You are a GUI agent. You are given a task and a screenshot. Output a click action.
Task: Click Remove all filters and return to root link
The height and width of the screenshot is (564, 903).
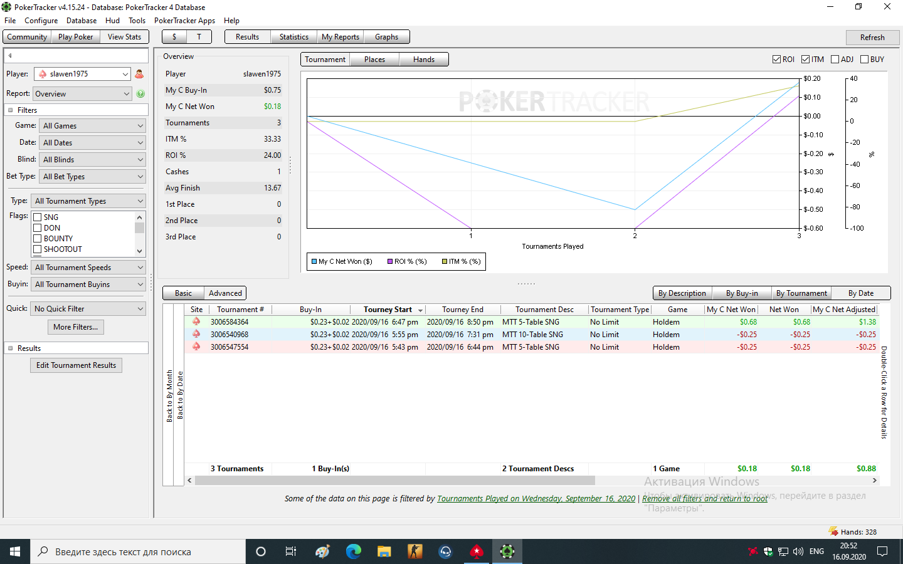click(x=705, y=499)
